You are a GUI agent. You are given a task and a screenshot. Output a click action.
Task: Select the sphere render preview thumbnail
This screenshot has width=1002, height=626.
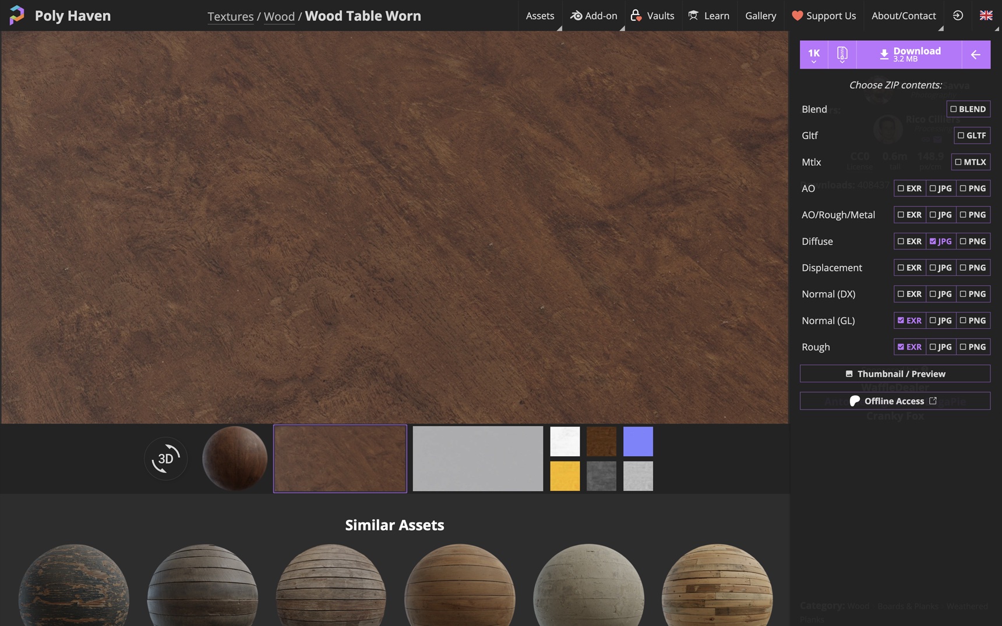coord(235,458)
